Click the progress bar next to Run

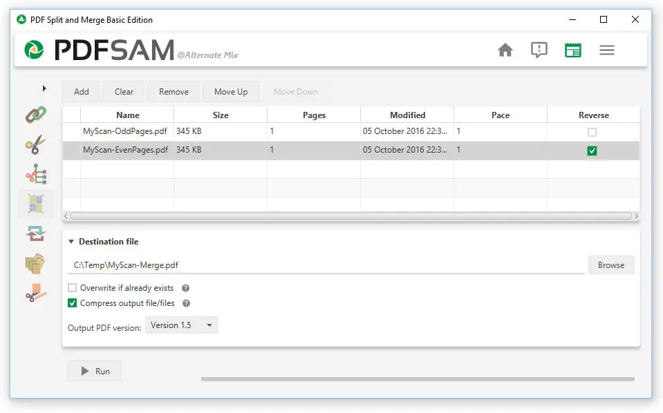tap(418, 379)
